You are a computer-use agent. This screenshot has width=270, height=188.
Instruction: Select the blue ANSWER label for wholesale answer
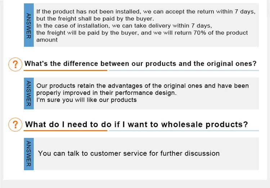[29, 154]
